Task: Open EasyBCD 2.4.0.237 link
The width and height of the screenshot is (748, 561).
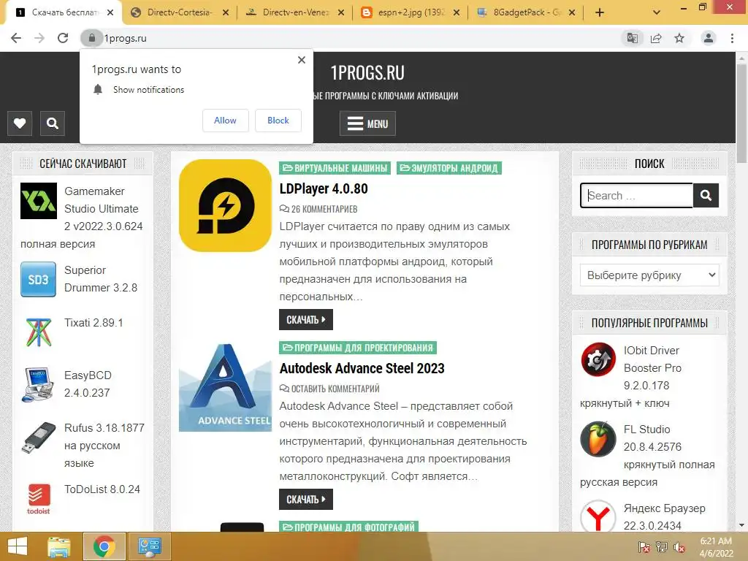Action: pyautogui.click(x=88, y=384)
